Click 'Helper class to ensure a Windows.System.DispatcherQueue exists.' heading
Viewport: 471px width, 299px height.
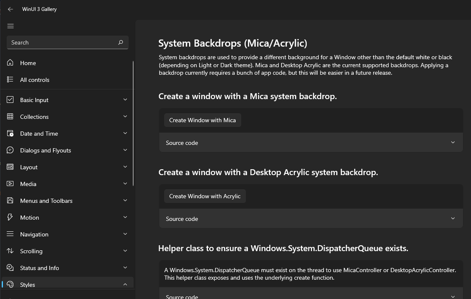click(283, 248)
